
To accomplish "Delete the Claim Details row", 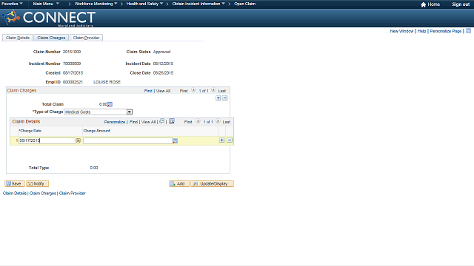I will tap(230, 140).
